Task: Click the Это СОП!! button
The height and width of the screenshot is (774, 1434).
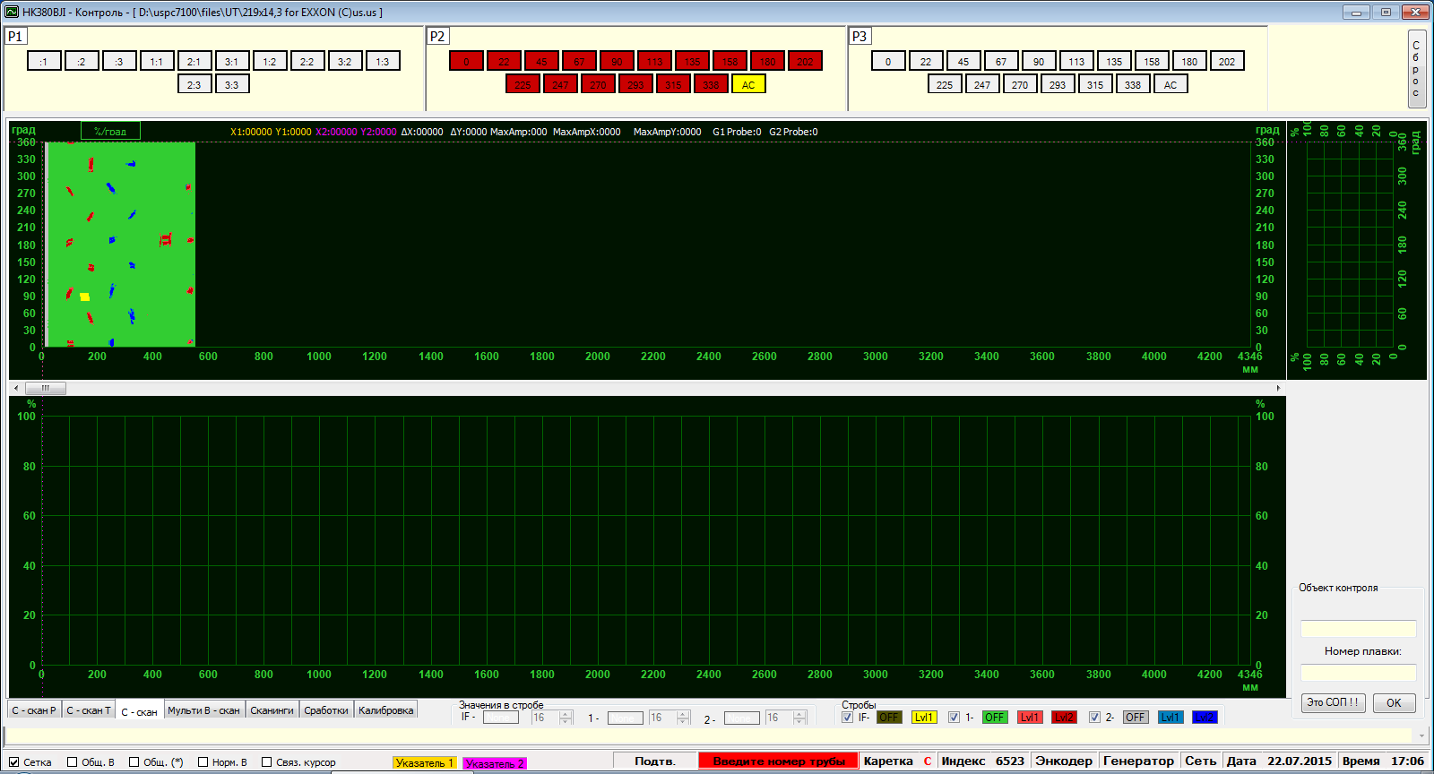Action: [1333, 702]
